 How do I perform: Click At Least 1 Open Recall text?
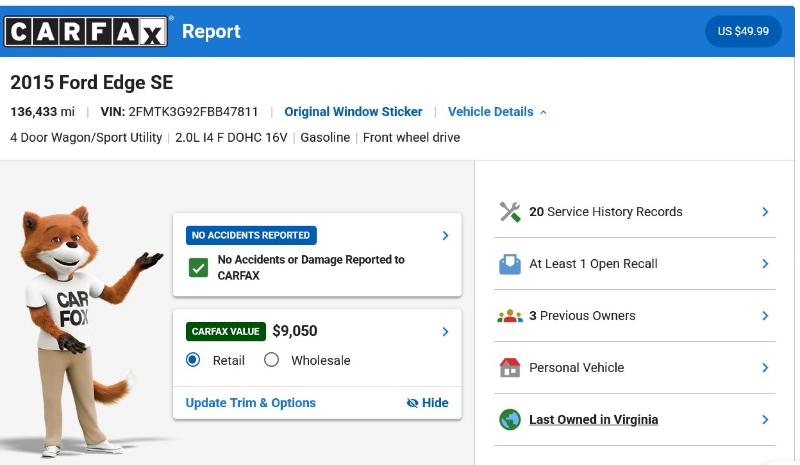593,264
